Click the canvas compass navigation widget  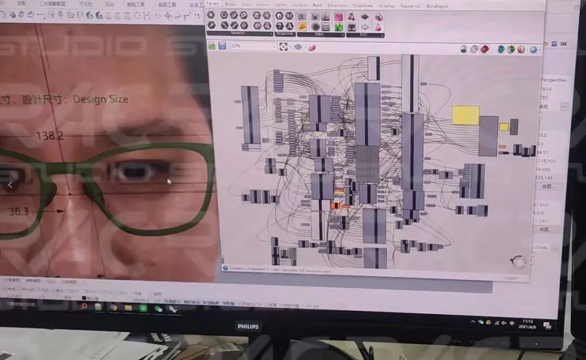tap(518, 262)
